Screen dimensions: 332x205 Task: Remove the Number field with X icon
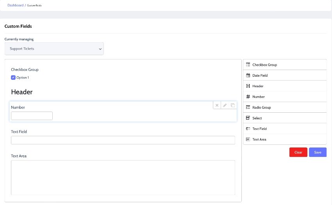(217, 105)
